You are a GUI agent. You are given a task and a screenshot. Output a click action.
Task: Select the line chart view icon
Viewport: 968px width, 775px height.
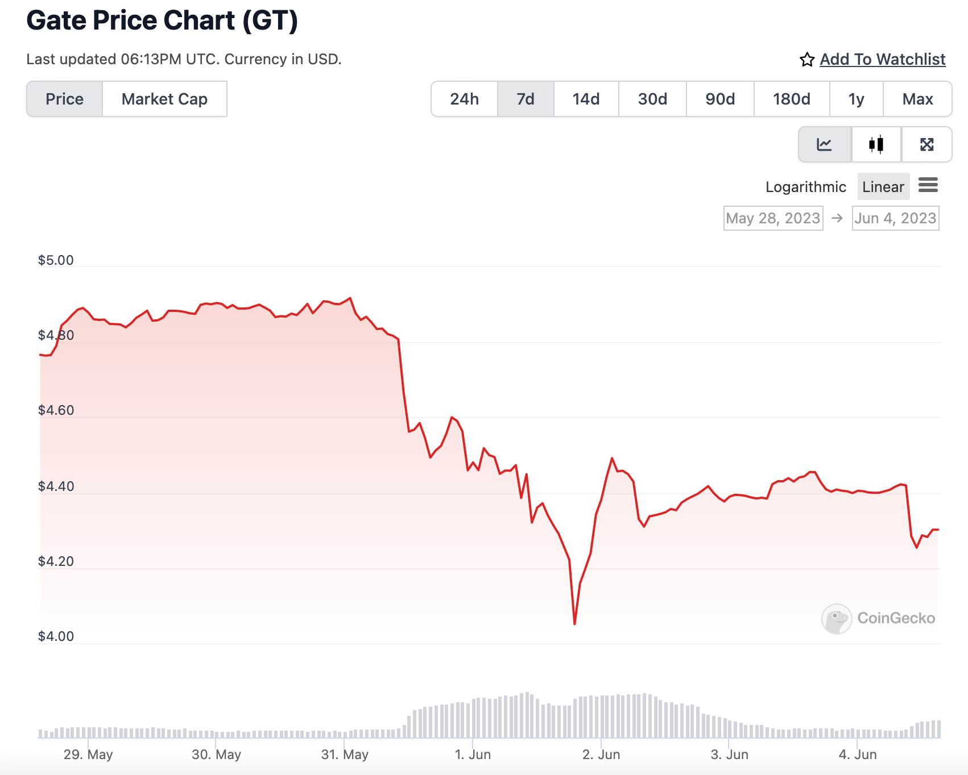824,145
